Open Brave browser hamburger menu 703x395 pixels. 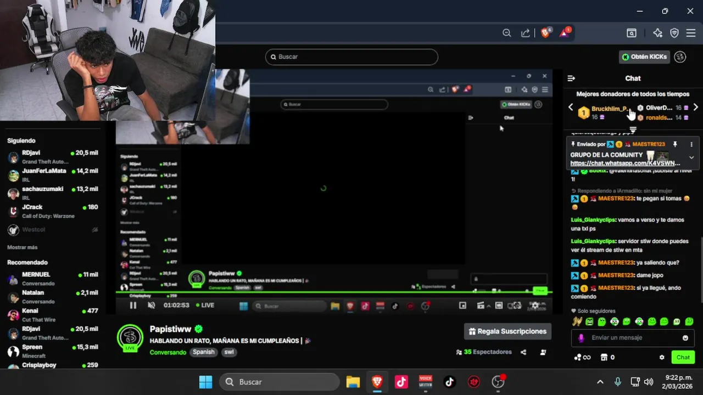[691, 33]
